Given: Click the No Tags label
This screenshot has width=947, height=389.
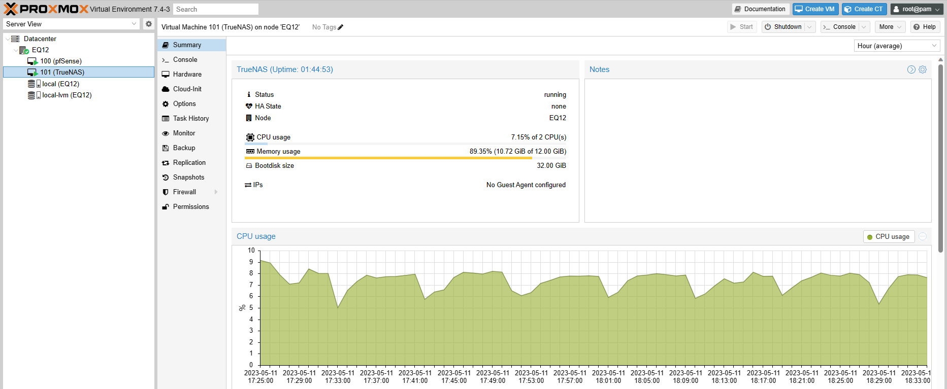Looking at the screenshot, I should pos(324,27).
